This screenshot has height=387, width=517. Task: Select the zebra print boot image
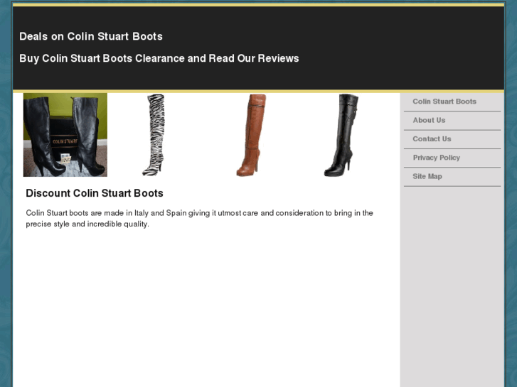154,135
